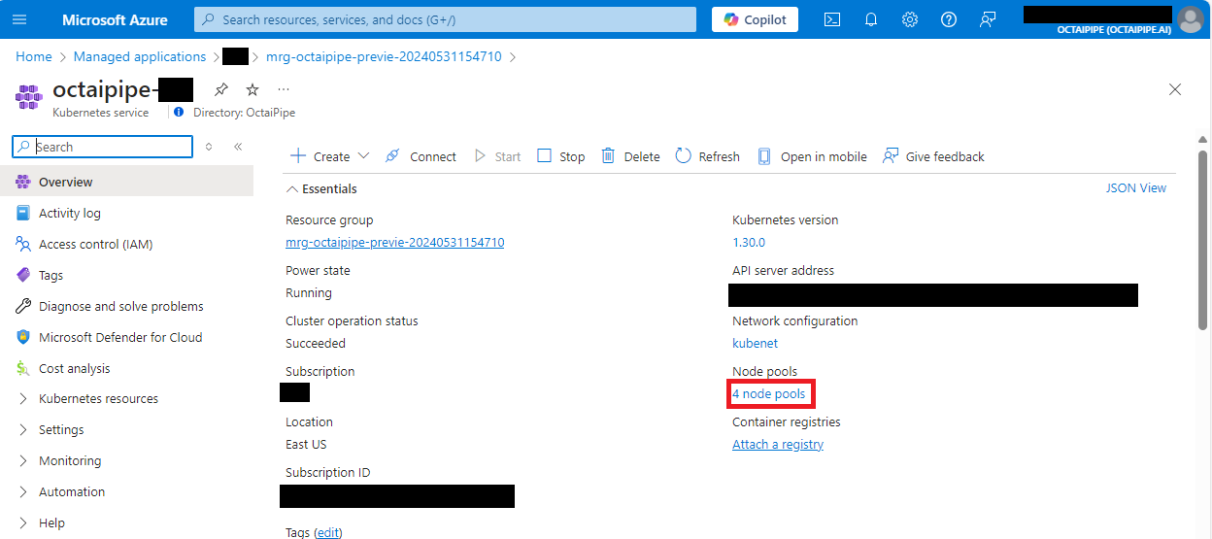Go to Home breadcrumb
1212x539 pixels.
(x=34, y=56)
